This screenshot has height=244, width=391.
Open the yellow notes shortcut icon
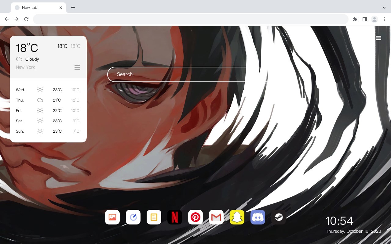pyautogui.click(x=154, y=217)
